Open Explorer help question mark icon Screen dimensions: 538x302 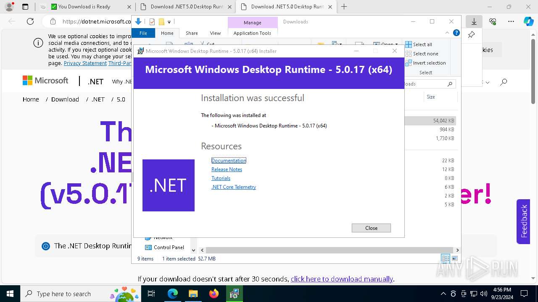tap(456, 33)
